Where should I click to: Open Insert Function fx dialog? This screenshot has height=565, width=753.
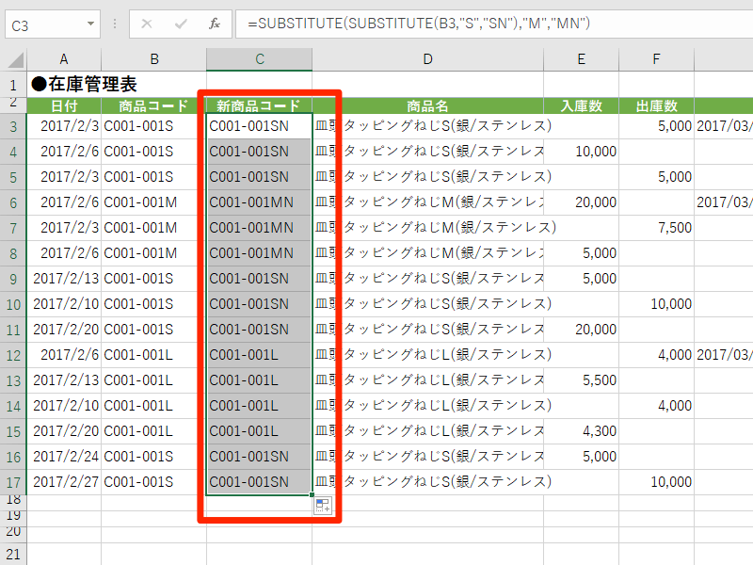tap(215, 24)
